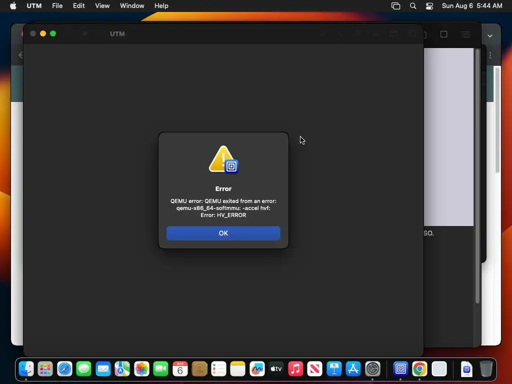This screenshot has width=512, height=384.
Task: Open Messages from the Dock
Action: (83, 369)
